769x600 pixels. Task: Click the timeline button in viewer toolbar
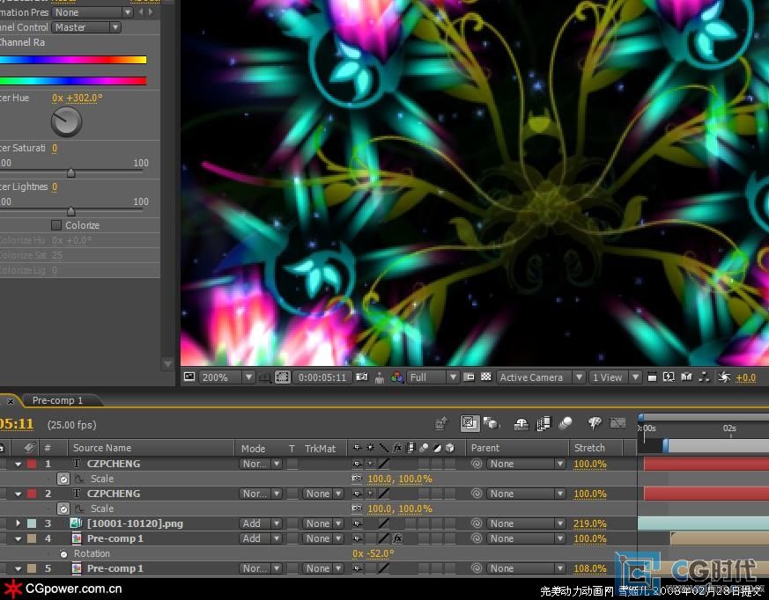tap(686, 377)
